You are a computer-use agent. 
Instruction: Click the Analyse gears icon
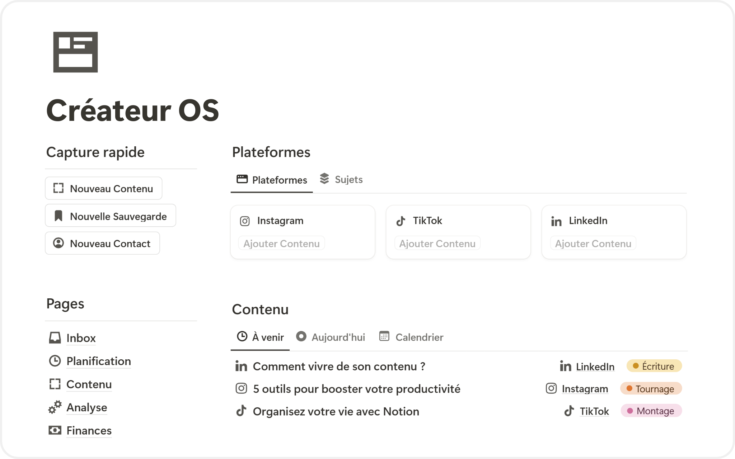click(55, 407)
